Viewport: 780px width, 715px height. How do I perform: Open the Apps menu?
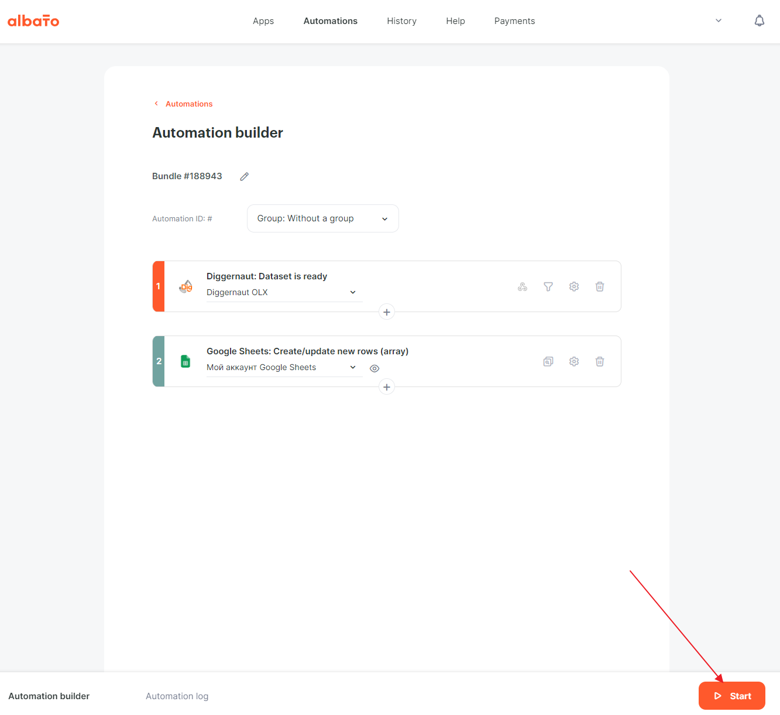[263, 21]
